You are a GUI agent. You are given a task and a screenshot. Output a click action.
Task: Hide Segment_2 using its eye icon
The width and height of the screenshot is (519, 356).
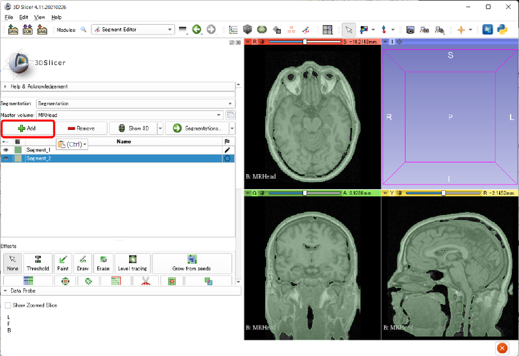click(6, 158)
